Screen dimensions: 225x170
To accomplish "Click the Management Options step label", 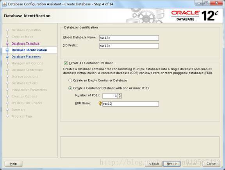I will (27, 63).
